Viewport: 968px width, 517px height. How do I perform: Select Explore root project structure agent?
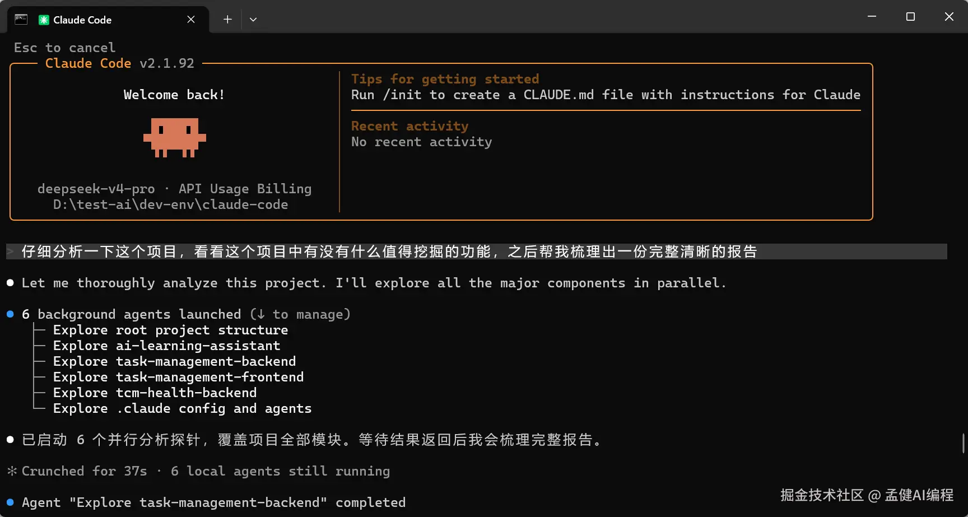click(170, 330)
